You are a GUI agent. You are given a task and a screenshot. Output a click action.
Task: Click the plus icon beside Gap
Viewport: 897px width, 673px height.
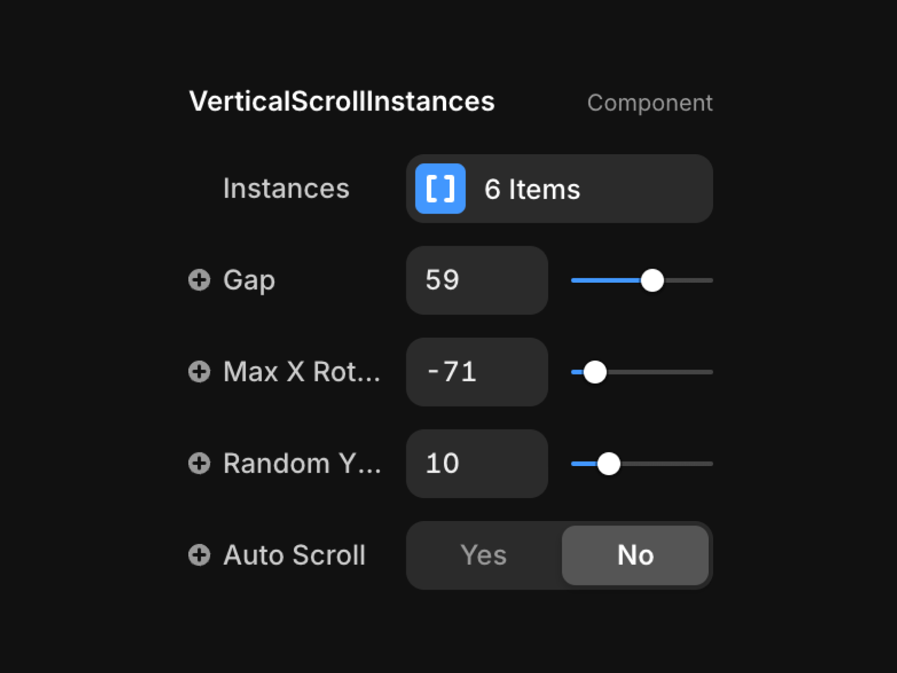(199, 280)
